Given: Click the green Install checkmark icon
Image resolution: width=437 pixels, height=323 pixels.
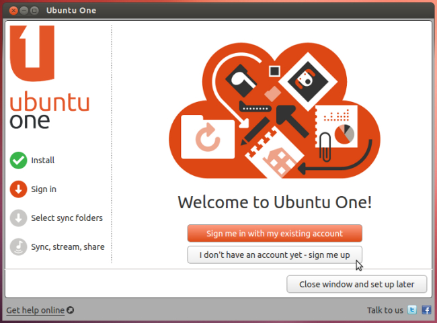Looking at the screenshot, I should [18, 160].
